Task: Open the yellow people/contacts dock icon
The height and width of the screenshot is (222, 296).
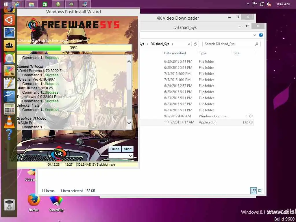Action: 9,45
